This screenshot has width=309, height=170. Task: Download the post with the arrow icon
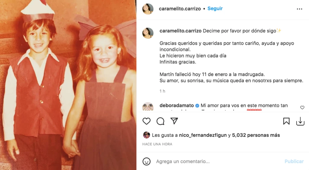(x=300, y=121)
